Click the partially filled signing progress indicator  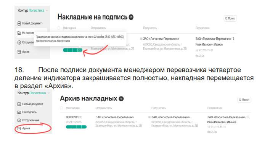click(x=73, y=50)
